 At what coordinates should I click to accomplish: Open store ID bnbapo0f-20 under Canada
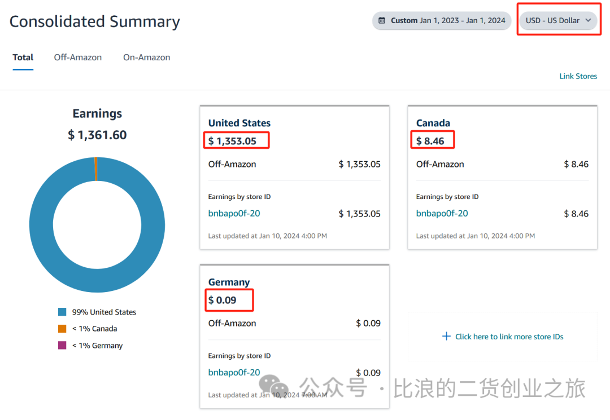(x=442, y=213)
